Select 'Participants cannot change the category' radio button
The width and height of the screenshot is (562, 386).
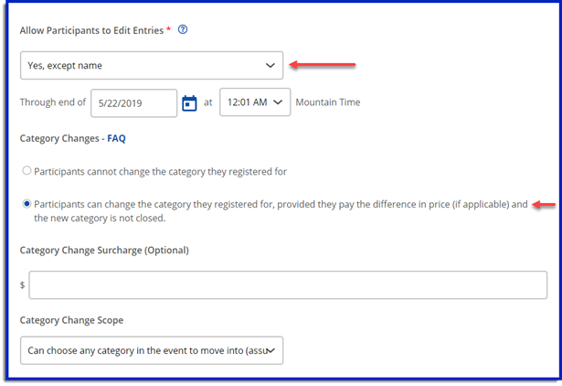point(27,171)
